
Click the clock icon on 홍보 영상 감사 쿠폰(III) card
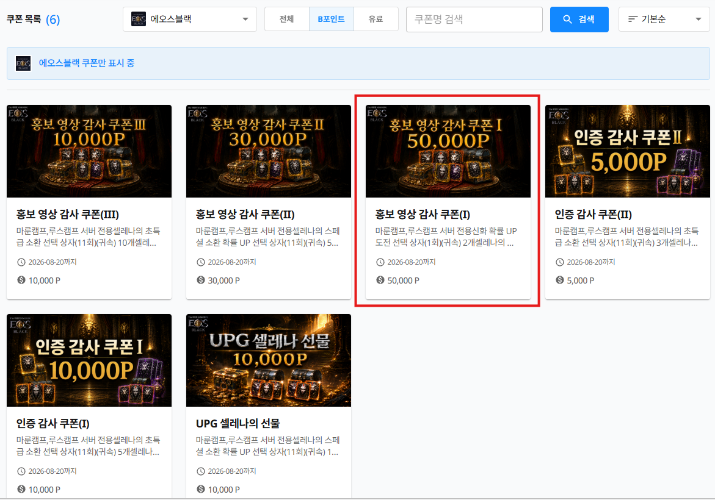click(x=21, y=262)
